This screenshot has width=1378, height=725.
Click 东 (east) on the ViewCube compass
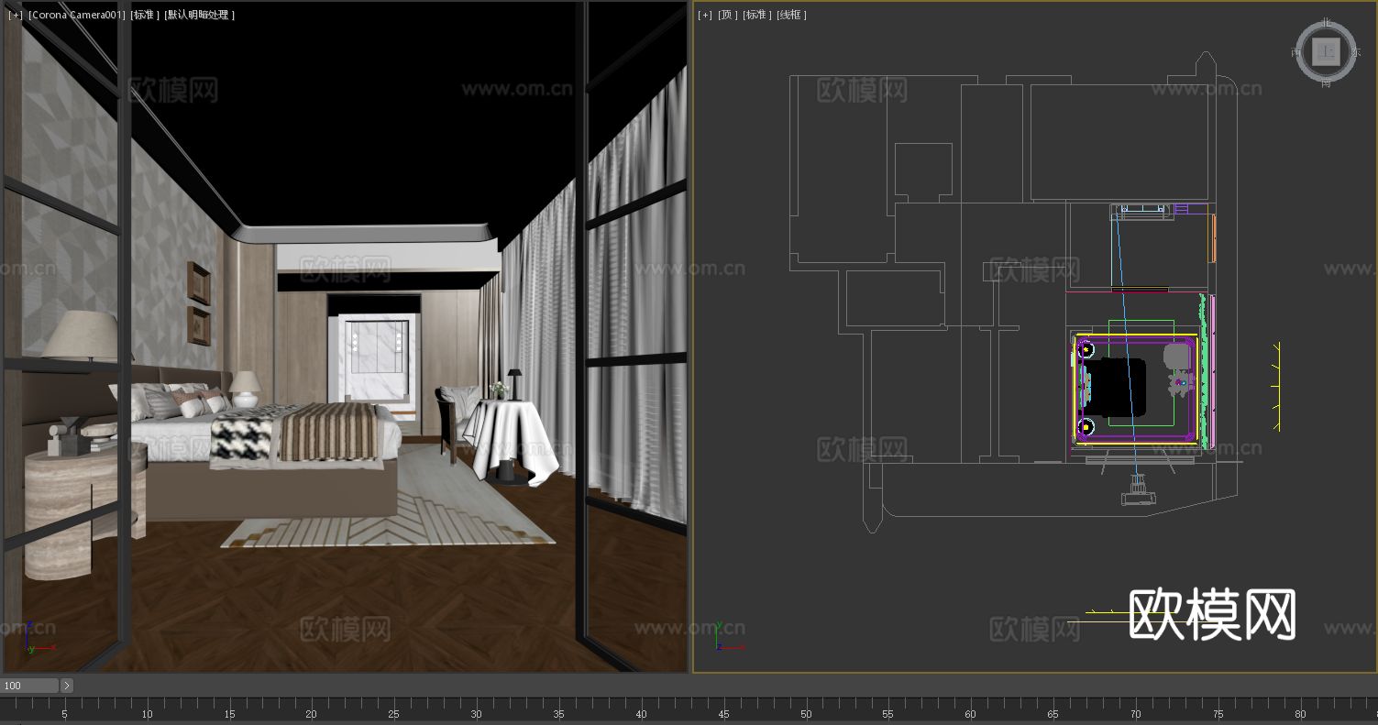tap(1356, 53)
